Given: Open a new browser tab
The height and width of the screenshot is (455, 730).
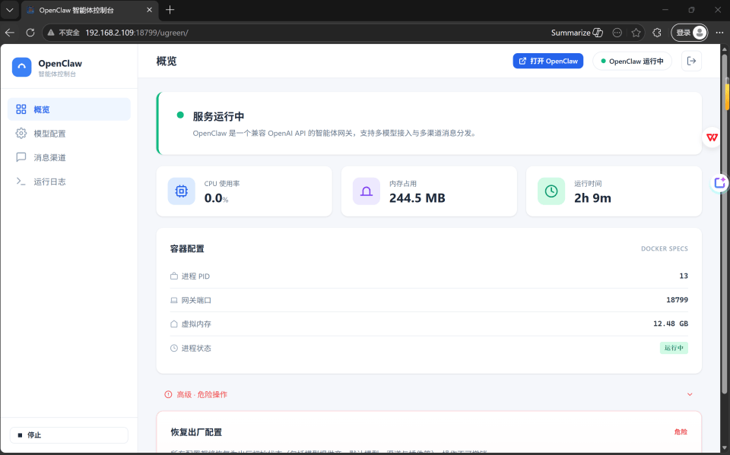Looking at the screenshot, I should click(170, 10).
